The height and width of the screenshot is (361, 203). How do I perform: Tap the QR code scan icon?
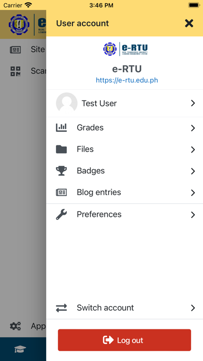[x=16, y=71]
